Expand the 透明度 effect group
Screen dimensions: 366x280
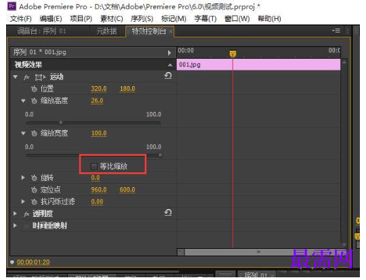pyautogui.click(x=15, y=214)
